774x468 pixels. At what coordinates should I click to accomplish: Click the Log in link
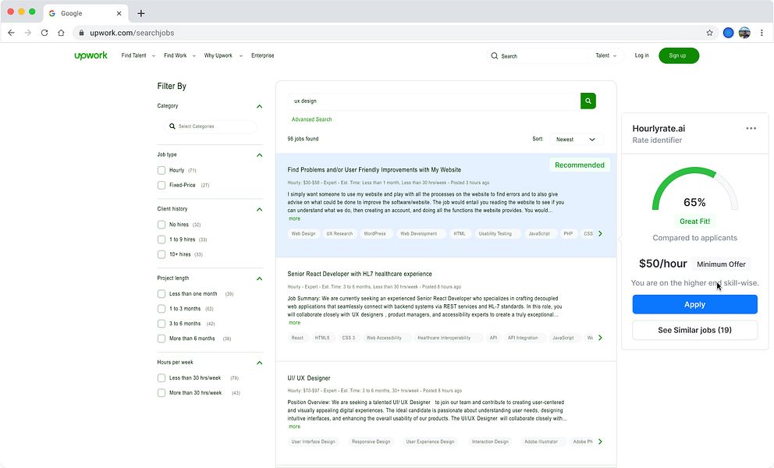point(641,55)
